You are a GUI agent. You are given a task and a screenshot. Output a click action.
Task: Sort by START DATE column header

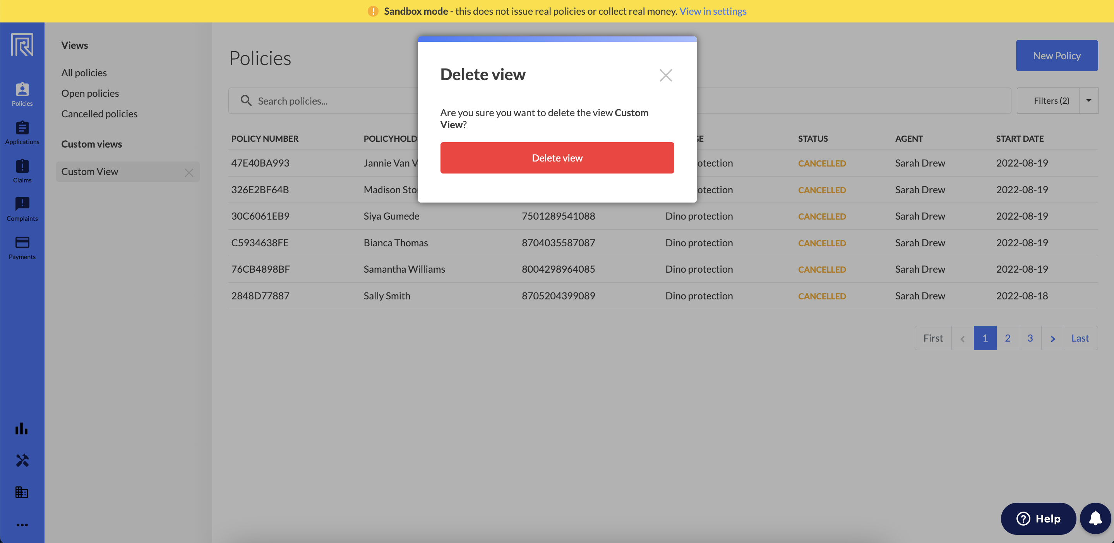[1020, 138]
